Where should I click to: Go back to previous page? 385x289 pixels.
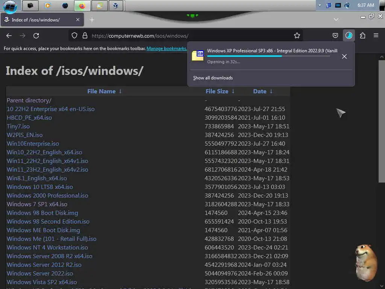tap(9, 36)
